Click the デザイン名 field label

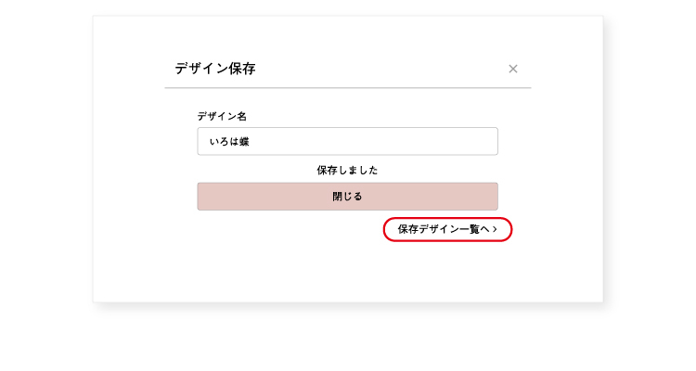pos(222,116)
